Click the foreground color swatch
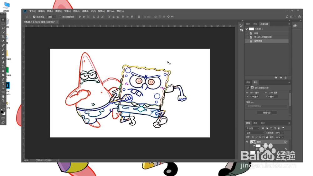 (x=2, y=112)
